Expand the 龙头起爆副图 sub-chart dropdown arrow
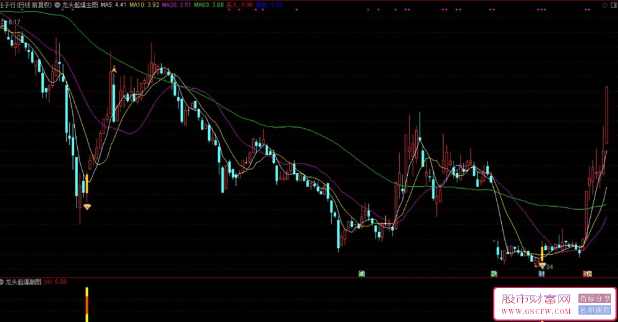Screen dimensions: 618x322 click(x=2, y=282)
